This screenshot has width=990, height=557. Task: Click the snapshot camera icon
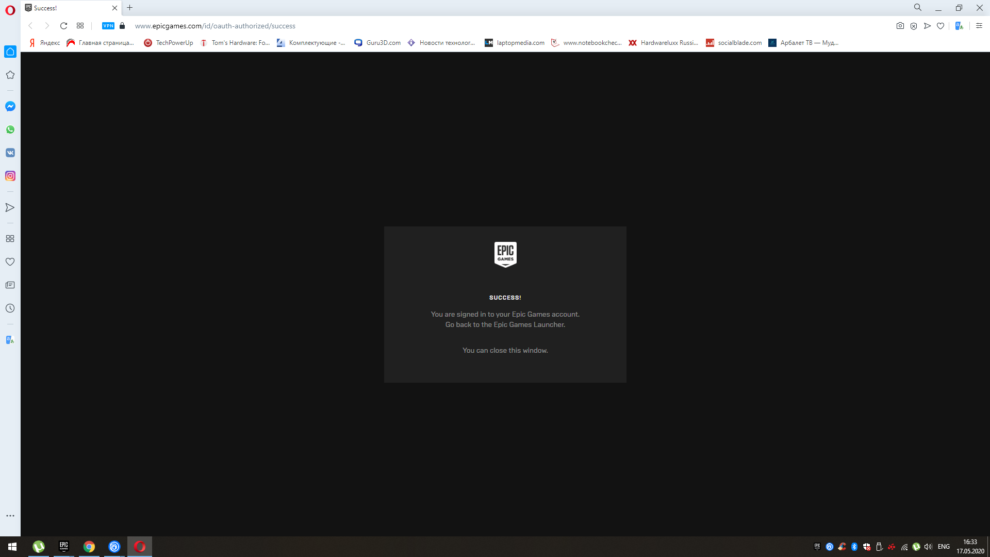click(x=900, y=26)
